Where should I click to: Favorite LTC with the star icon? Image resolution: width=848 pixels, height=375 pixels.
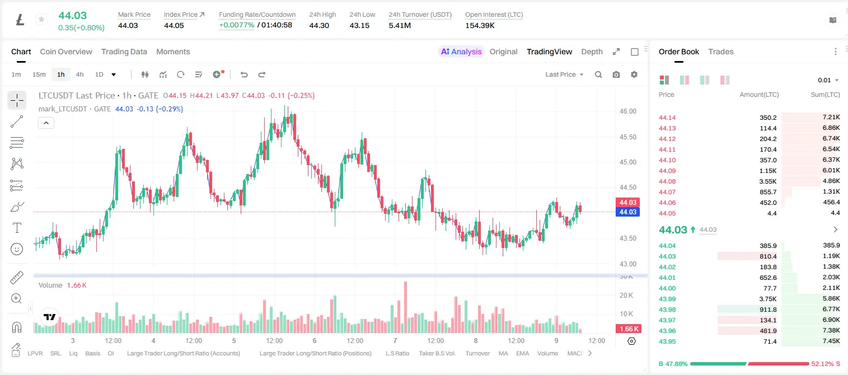[41, 20]
